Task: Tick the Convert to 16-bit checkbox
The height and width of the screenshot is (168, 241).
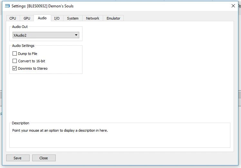Action: coord(14,61)
